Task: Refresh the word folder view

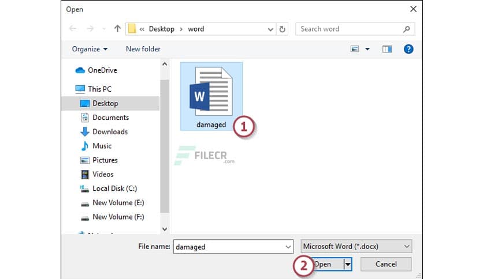Action: [282, 29]
